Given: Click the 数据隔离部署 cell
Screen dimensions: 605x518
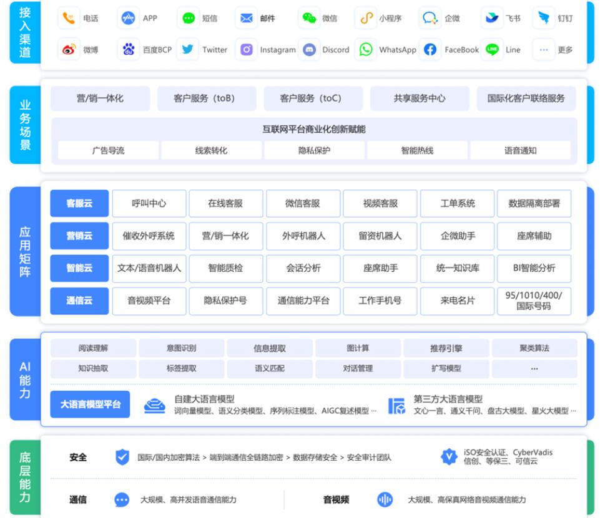Looking at the screenshot, I should pyautogui.click(x=534, y=203).
